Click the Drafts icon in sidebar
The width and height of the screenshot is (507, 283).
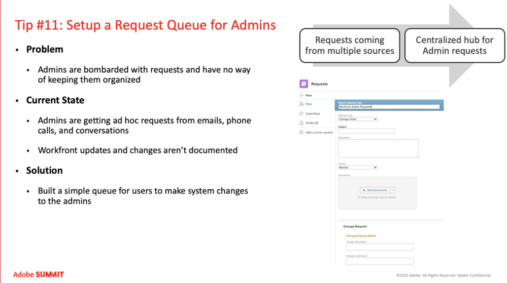(301, 123)
